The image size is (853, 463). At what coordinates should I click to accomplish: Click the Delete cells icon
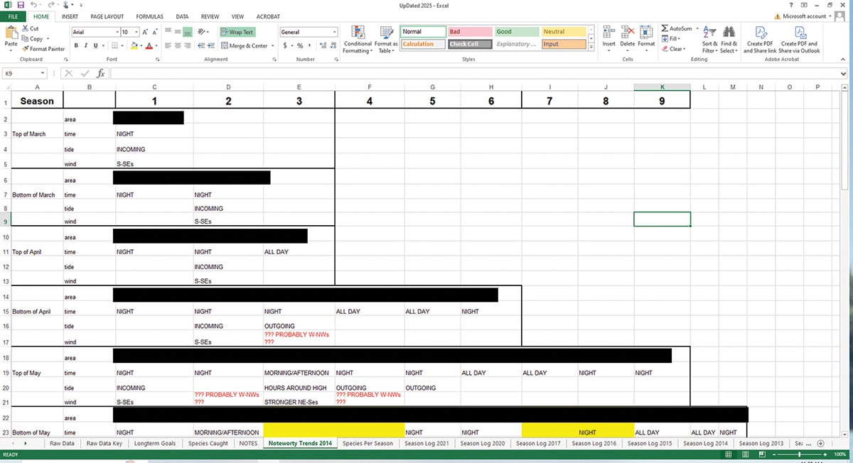[628, 37]
